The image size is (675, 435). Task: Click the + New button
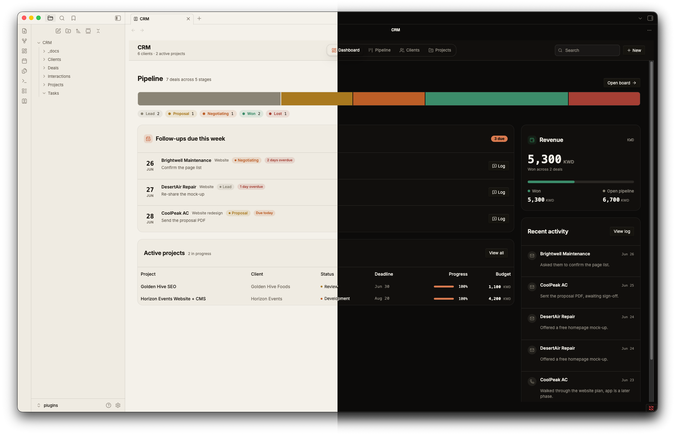[x=634, y=50]
